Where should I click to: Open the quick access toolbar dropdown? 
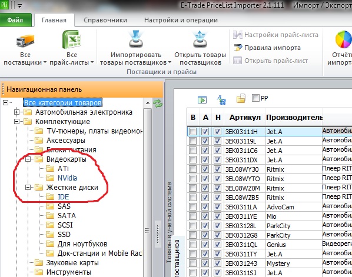[20, 6]
